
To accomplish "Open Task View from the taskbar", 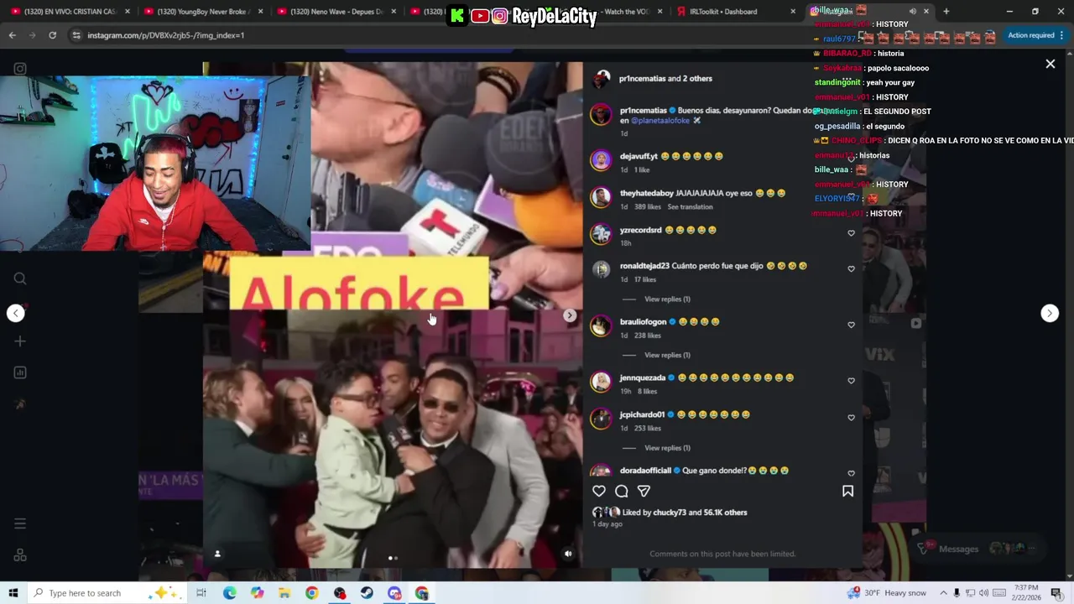I will click(201, 593).
